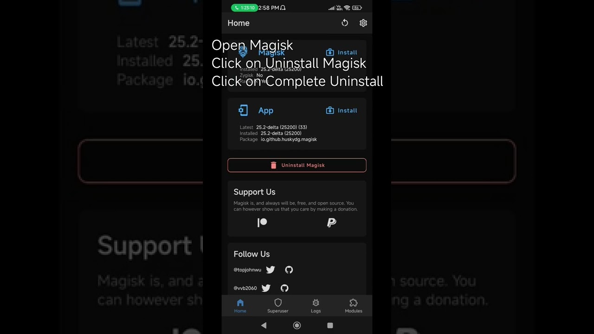Switch to the Logs tab

316,306
